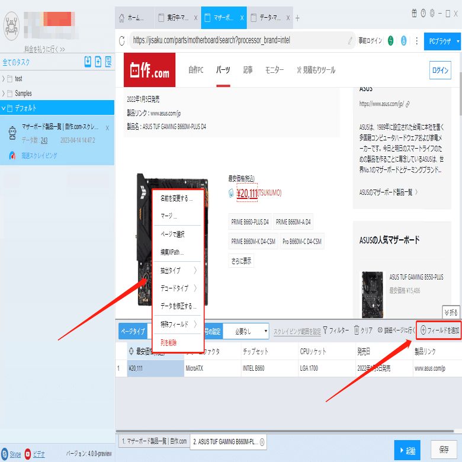The image size is (462, 462).
Task: Click the robot icon of マザーボード製品一覧 task
Action: [12, 133]
